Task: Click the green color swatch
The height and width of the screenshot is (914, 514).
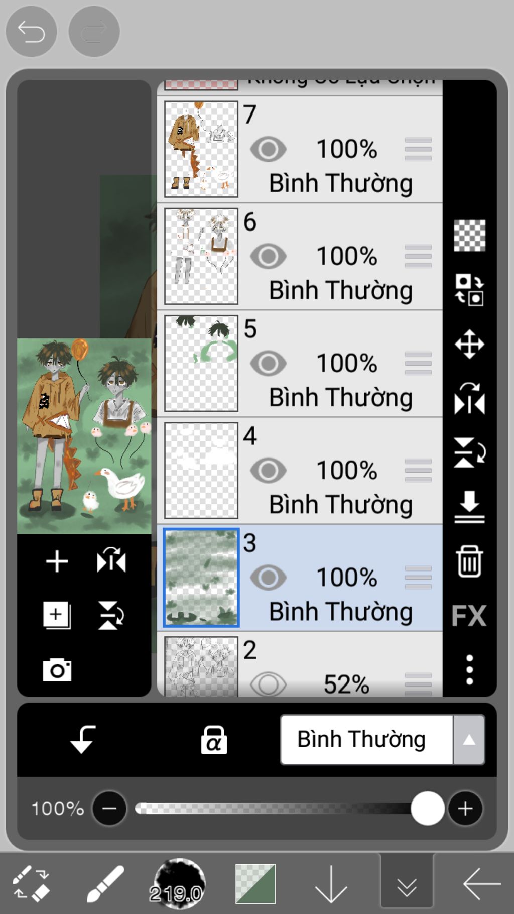Action: (x=255, y=884)
